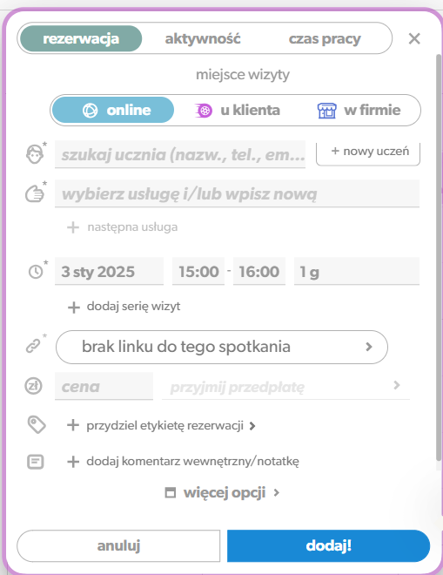Click the 'szukaj ucznia' search field

(180, 155)
